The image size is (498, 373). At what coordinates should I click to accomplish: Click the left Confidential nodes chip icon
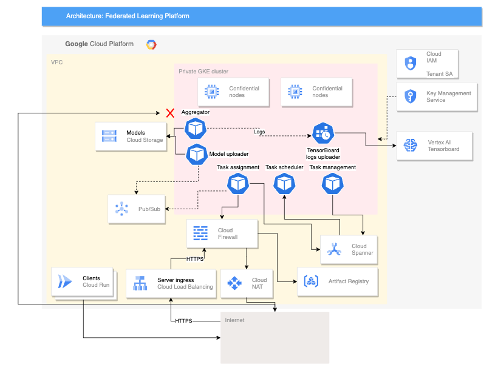coord(212,91)
